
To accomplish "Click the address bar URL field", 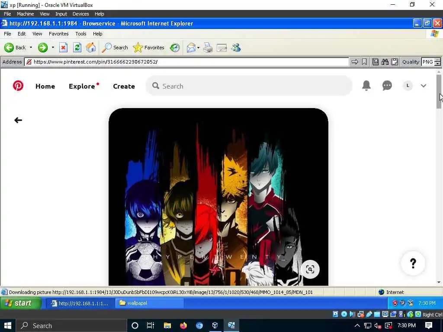I will click(187, 62).
